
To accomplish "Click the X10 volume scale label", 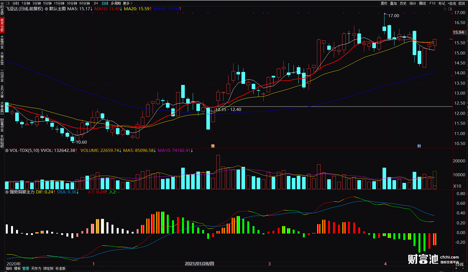I will (x=457, y=186).
